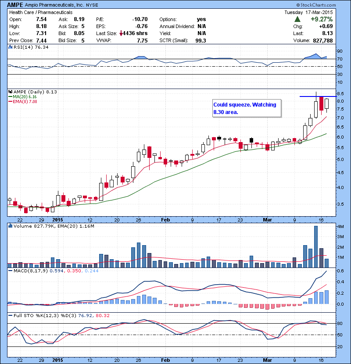Click the Bid price 8.05
This screenshot has width=351, height=364.
coord(79,33)
